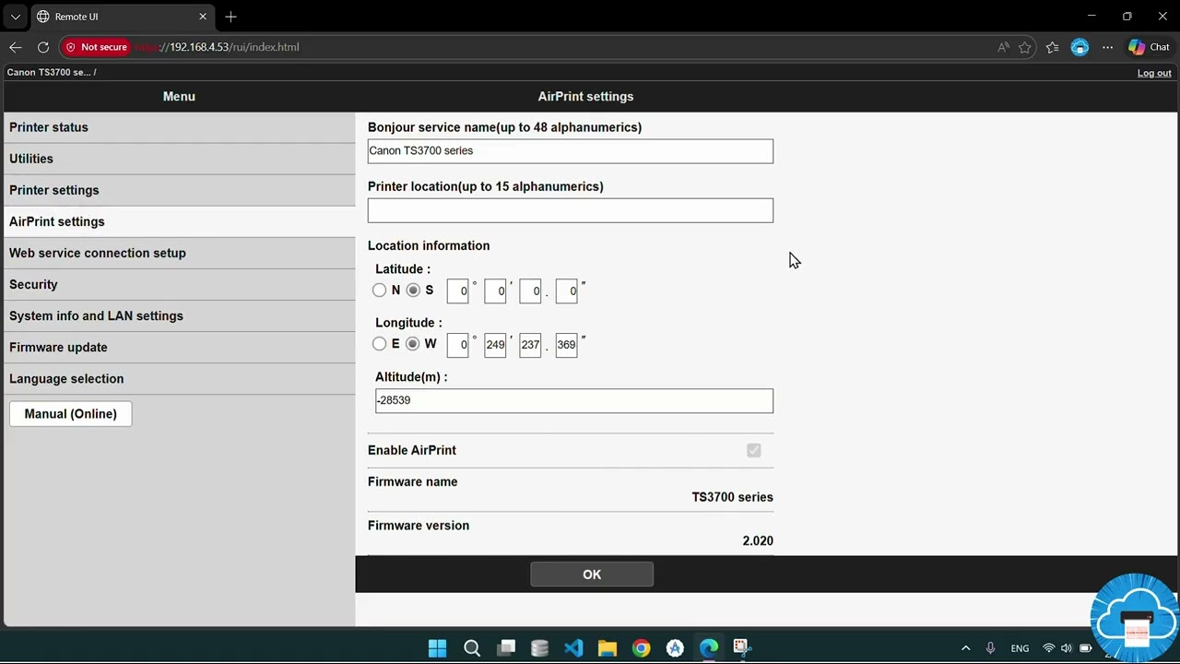Select latitude N radio button
Screen dimensions: 1180x664
(x=380, y=290)
